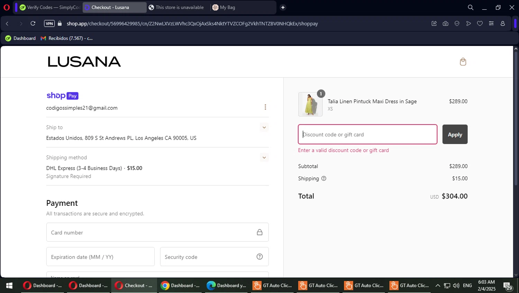Viewport: 519px width, 293px height.
Task: Go back to the previous page
Action: [x=7, y=24]
